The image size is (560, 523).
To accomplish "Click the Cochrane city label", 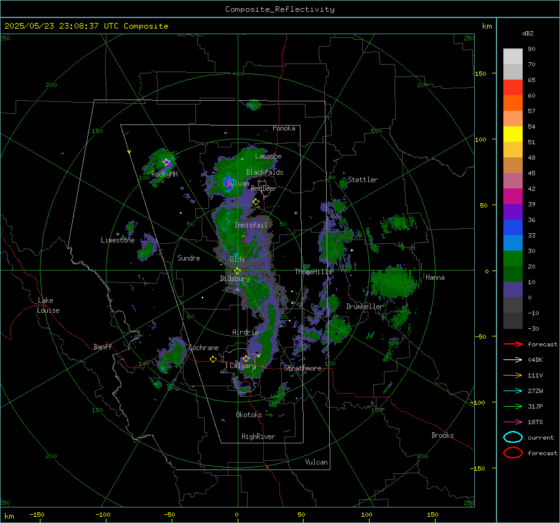I will pos(203,348).
